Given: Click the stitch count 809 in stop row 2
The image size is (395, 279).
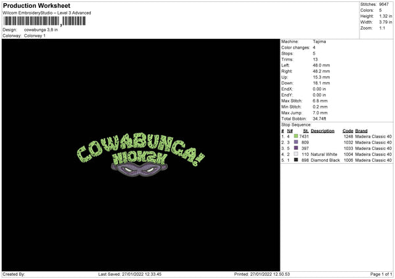Looking at the screenshot, I should [305, 143].
